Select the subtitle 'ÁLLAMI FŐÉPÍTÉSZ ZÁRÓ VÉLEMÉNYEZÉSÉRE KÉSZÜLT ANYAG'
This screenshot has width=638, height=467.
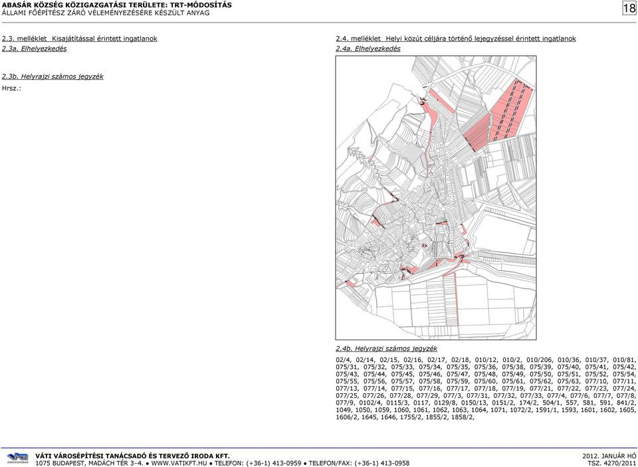pos(106,13)
